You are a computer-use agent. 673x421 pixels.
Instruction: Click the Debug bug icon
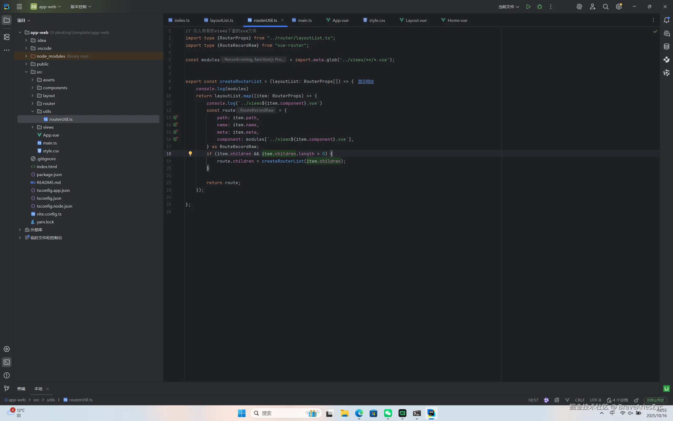point(539,7)
